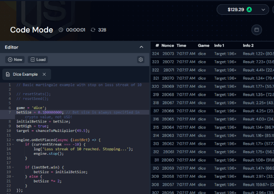Click the elapsed time clock icon
The image size is (274, 194).
(x=61, y=30)
